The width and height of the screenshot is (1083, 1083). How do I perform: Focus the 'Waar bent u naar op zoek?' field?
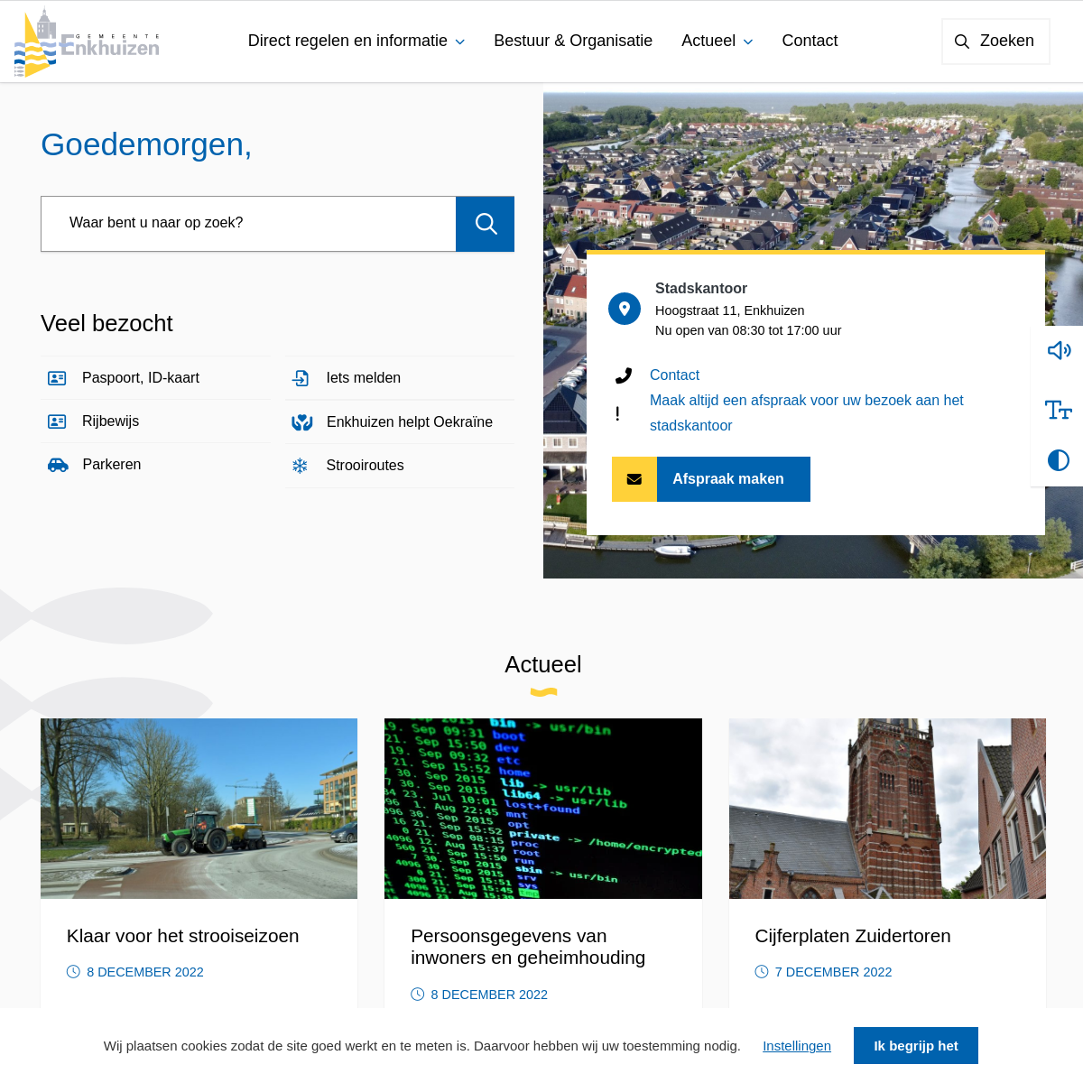point(248,224)
